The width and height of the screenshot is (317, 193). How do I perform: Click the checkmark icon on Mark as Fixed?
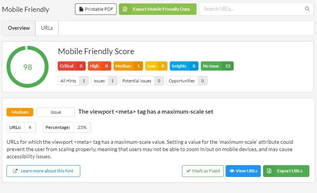[189, 171]
